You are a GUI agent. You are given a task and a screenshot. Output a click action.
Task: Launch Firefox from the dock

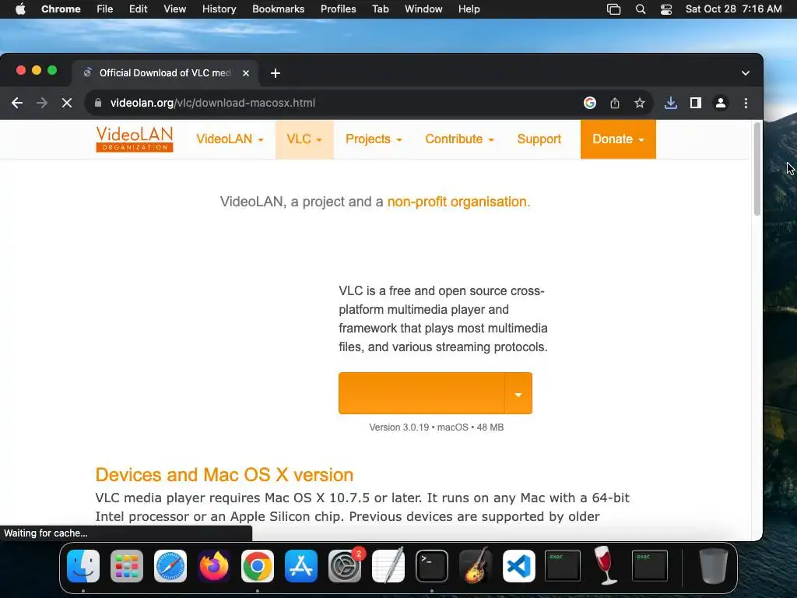(x=213, y=566)
